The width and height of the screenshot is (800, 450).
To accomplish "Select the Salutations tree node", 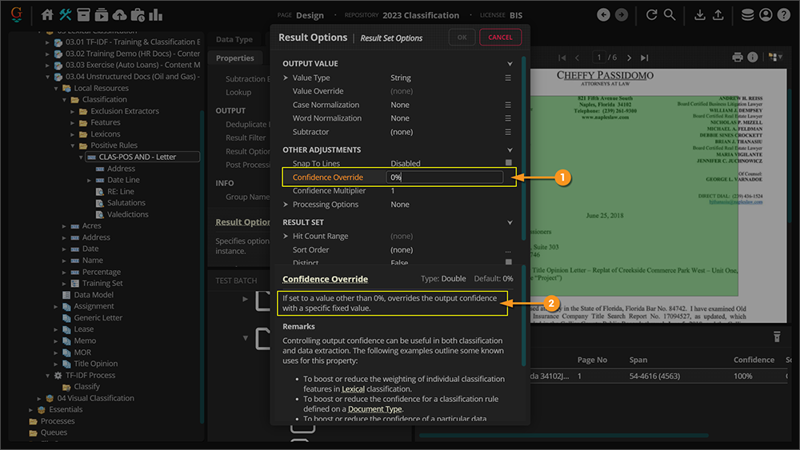I will [x=126, y=203].
